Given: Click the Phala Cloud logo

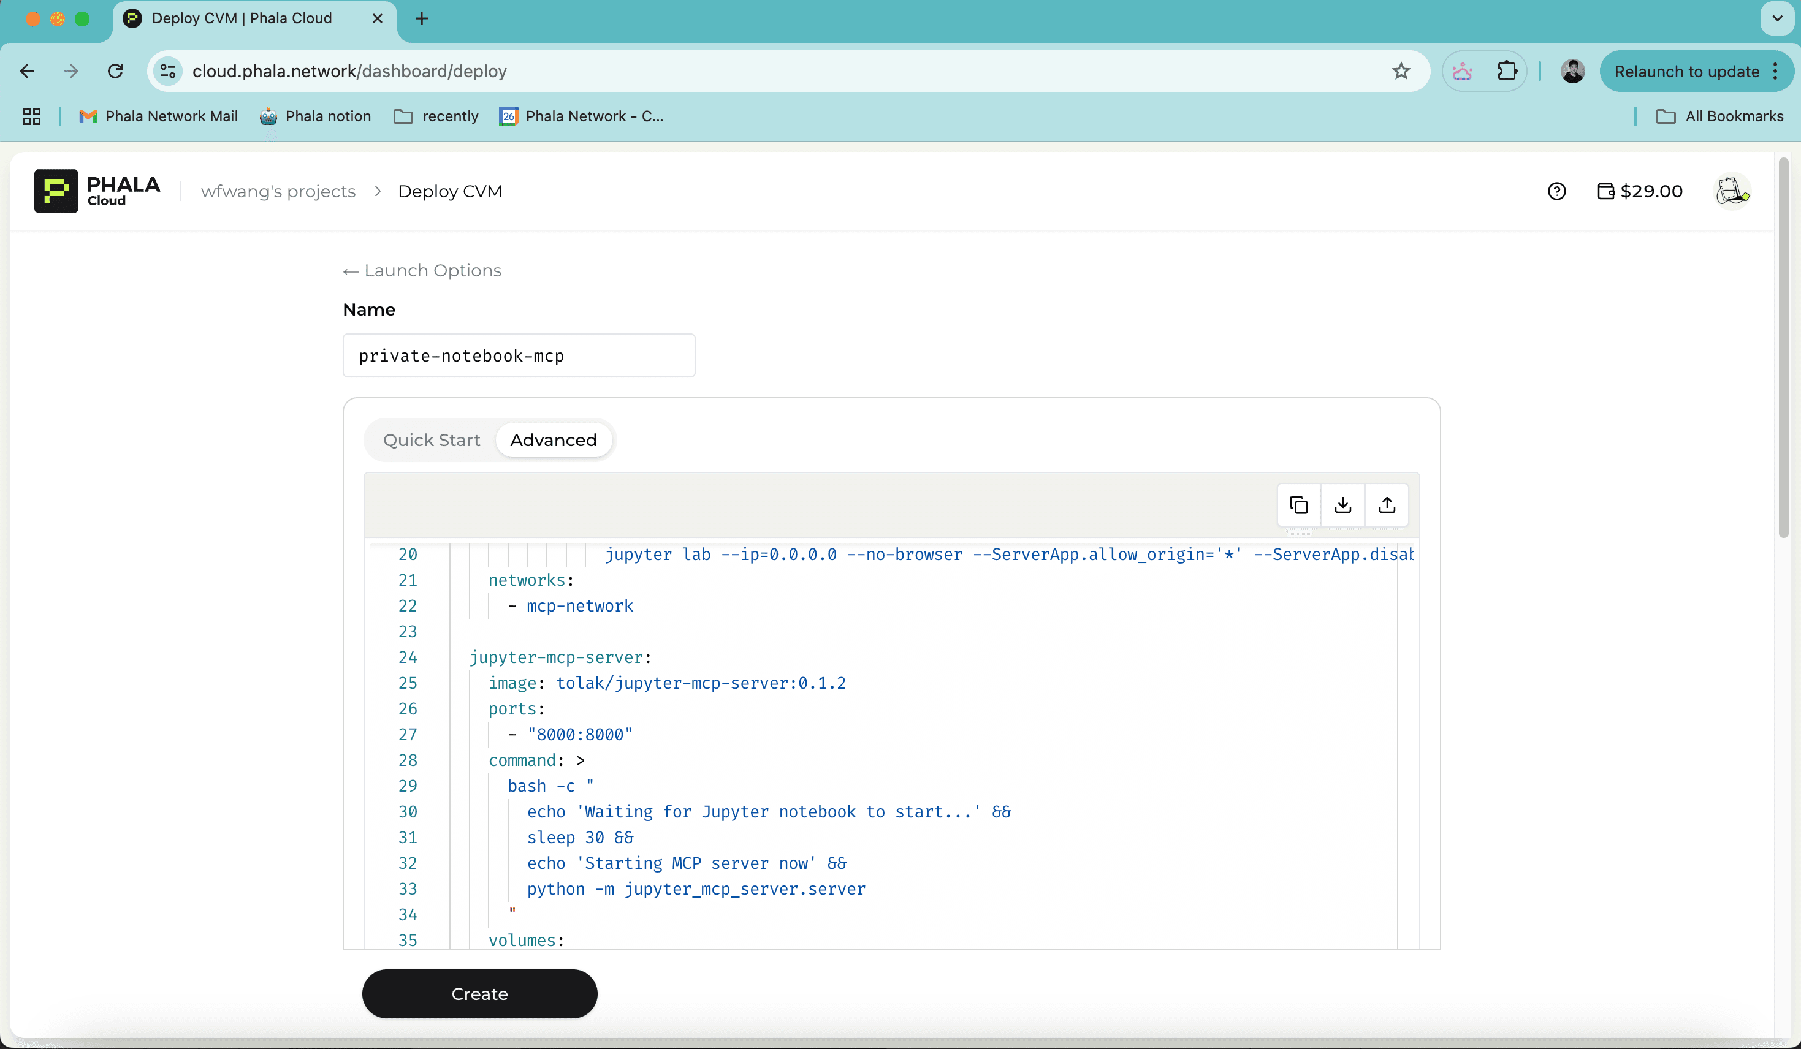Looking at the screenshot, I should point(97,192).
